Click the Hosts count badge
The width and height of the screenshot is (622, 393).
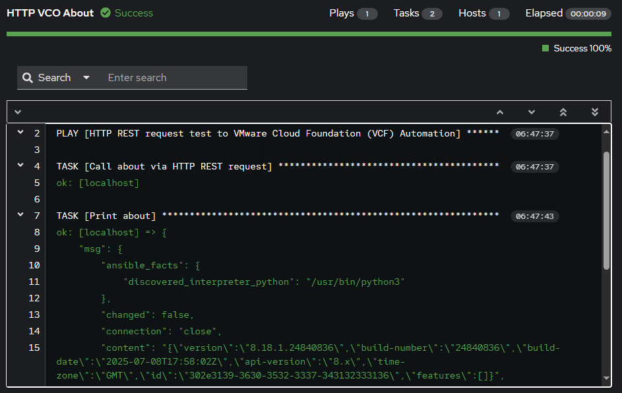499,13
